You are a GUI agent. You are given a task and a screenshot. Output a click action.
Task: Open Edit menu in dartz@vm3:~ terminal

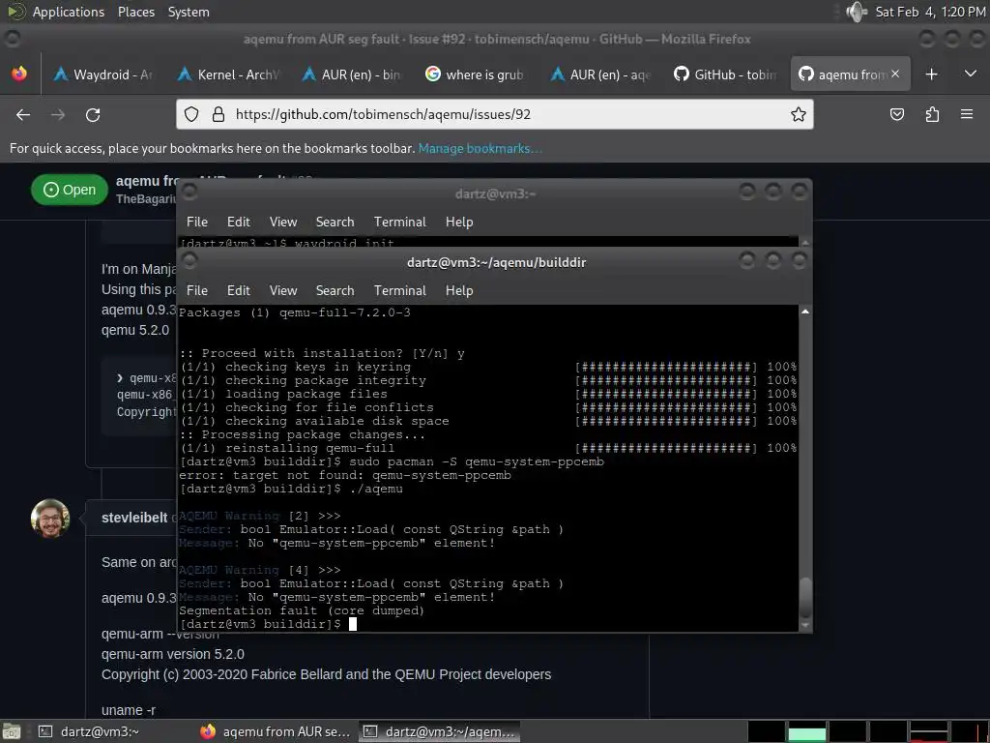[x=239, y=222]
